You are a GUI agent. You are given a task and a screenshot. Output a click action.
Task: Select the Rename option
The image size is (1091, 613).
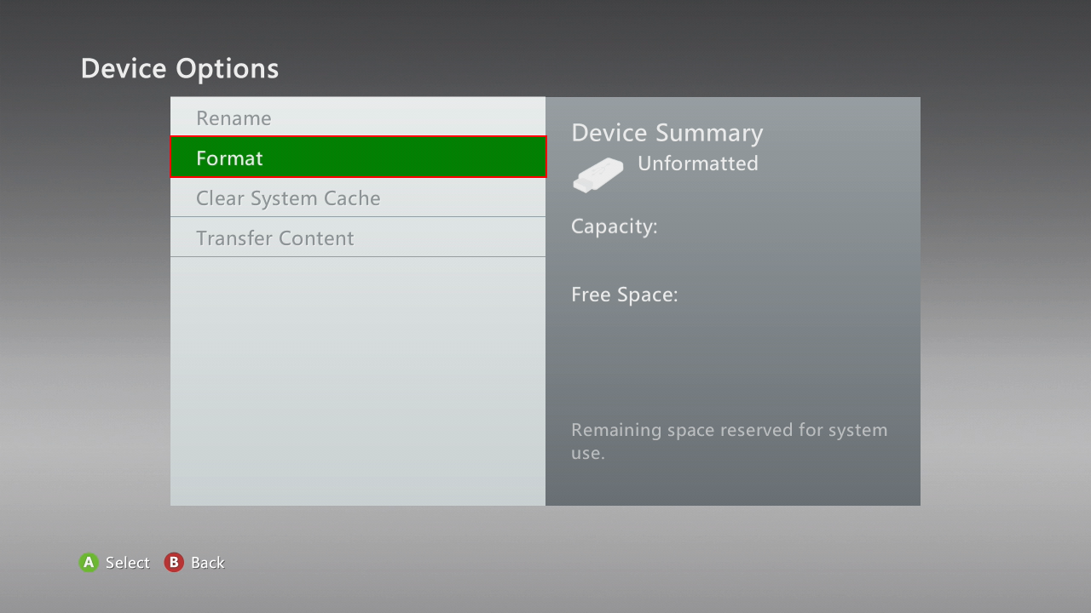click(x=358, y=117)
